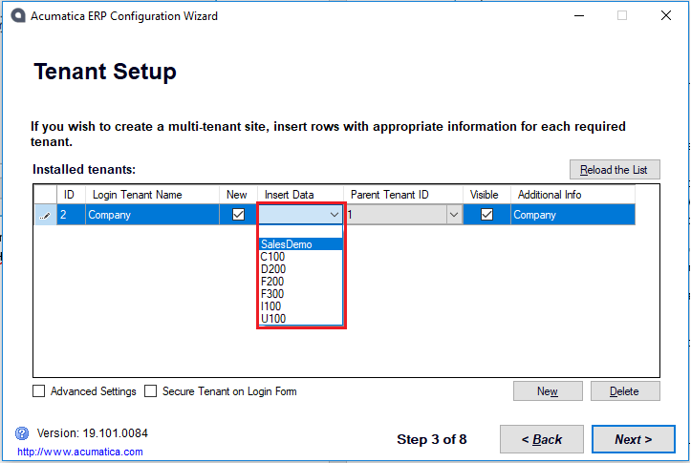Viewport: 691px width, 463px height.
Task: Click the Login Tenant Name cell 'Company'
Action: tap(152, 215)
